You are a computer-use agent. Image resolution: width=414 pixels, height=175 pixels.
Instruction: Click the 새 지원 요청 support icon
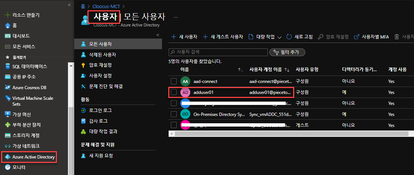84,156
